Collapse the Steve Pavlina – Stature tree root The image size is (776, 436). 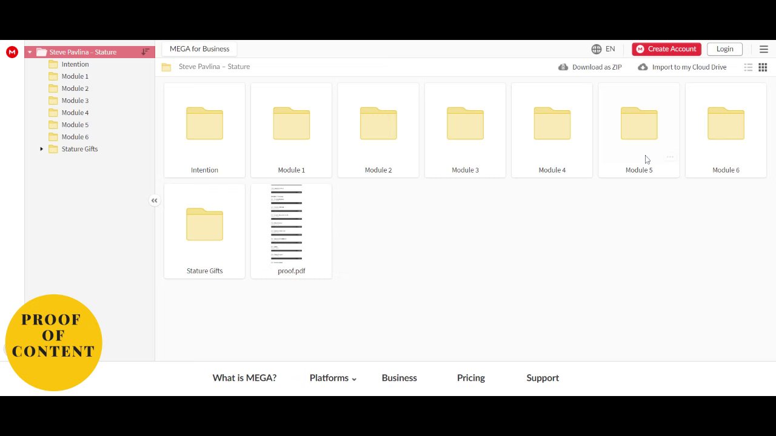coord(30,52)
